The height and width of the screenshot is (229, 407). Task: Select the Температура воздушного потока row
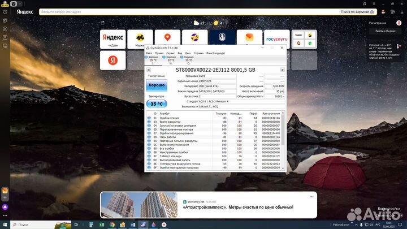click(214, 164)
